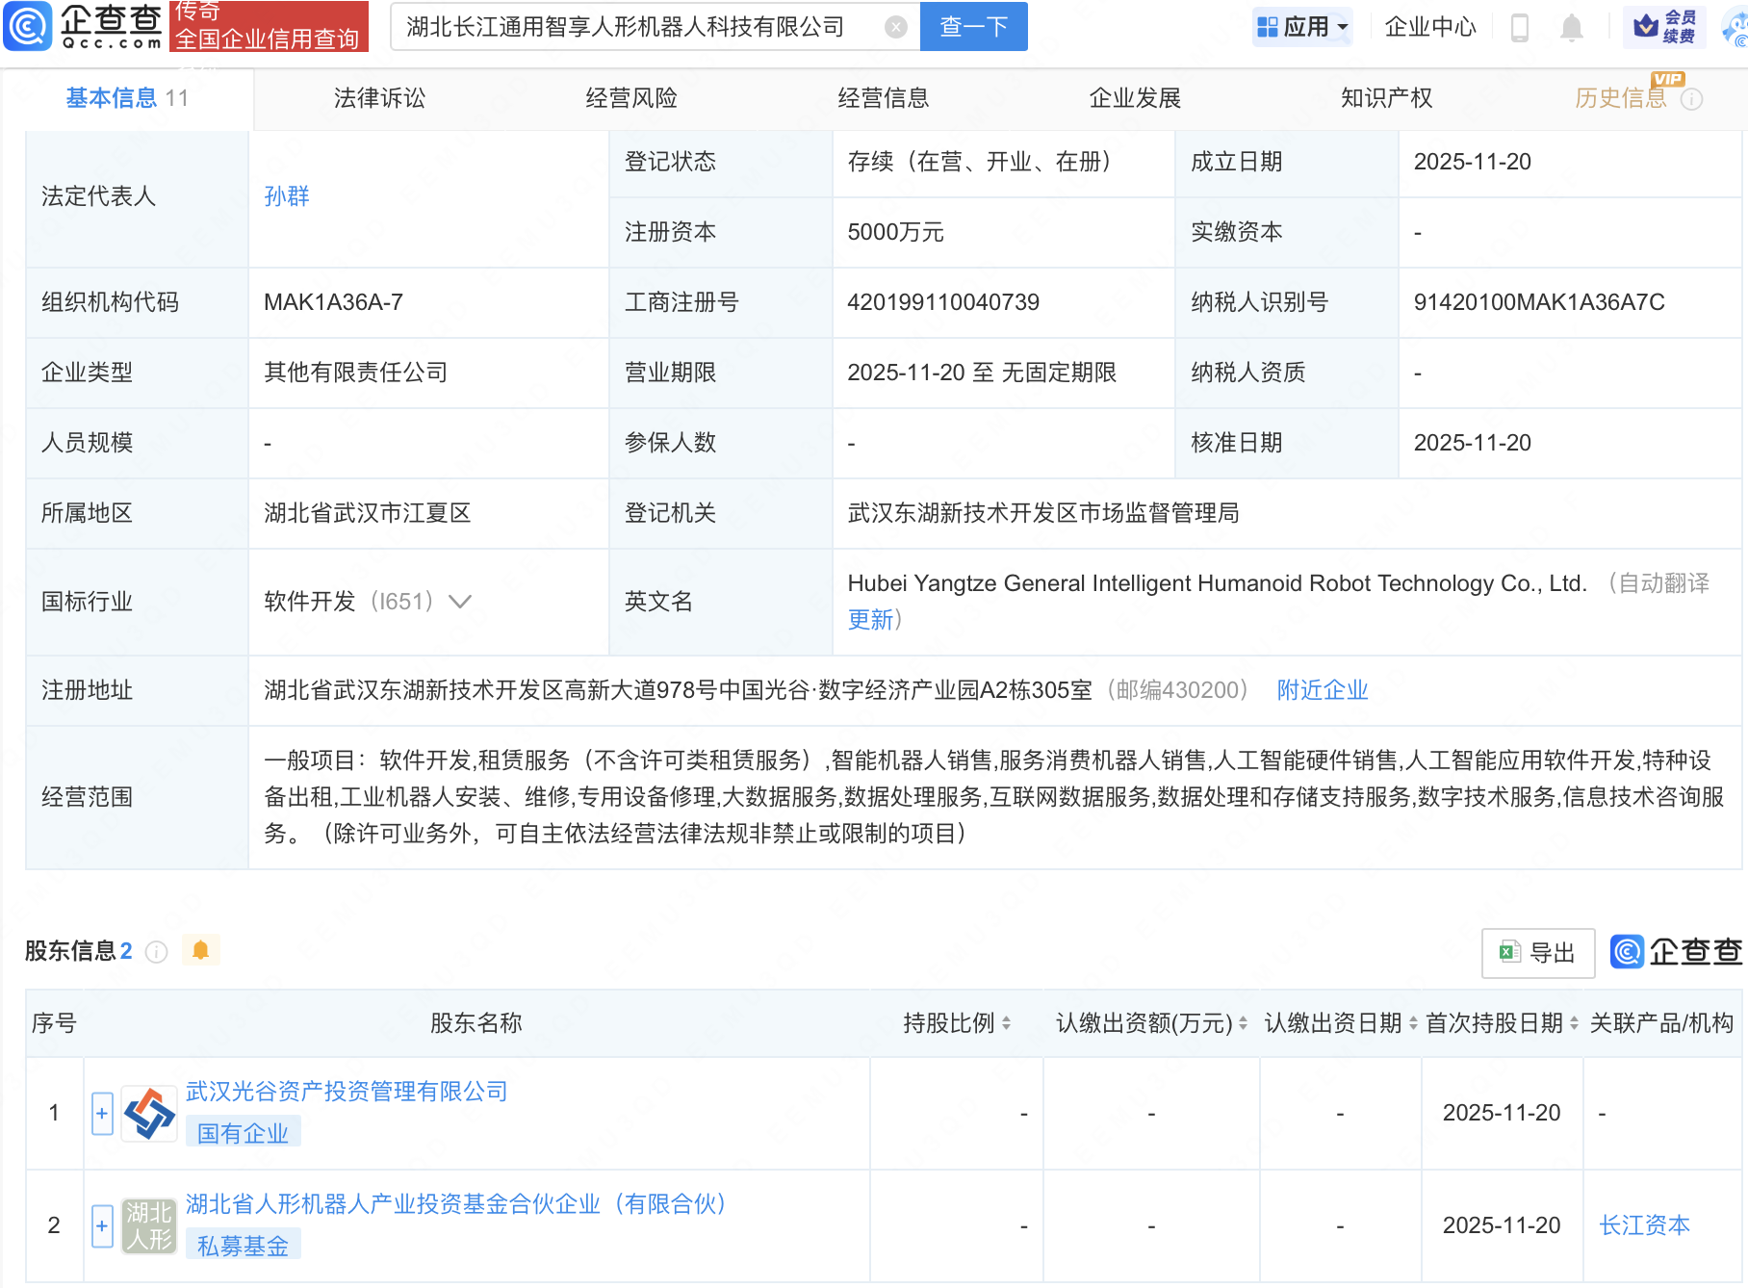Click the mobile phone icon in header

click(1520, 27)
